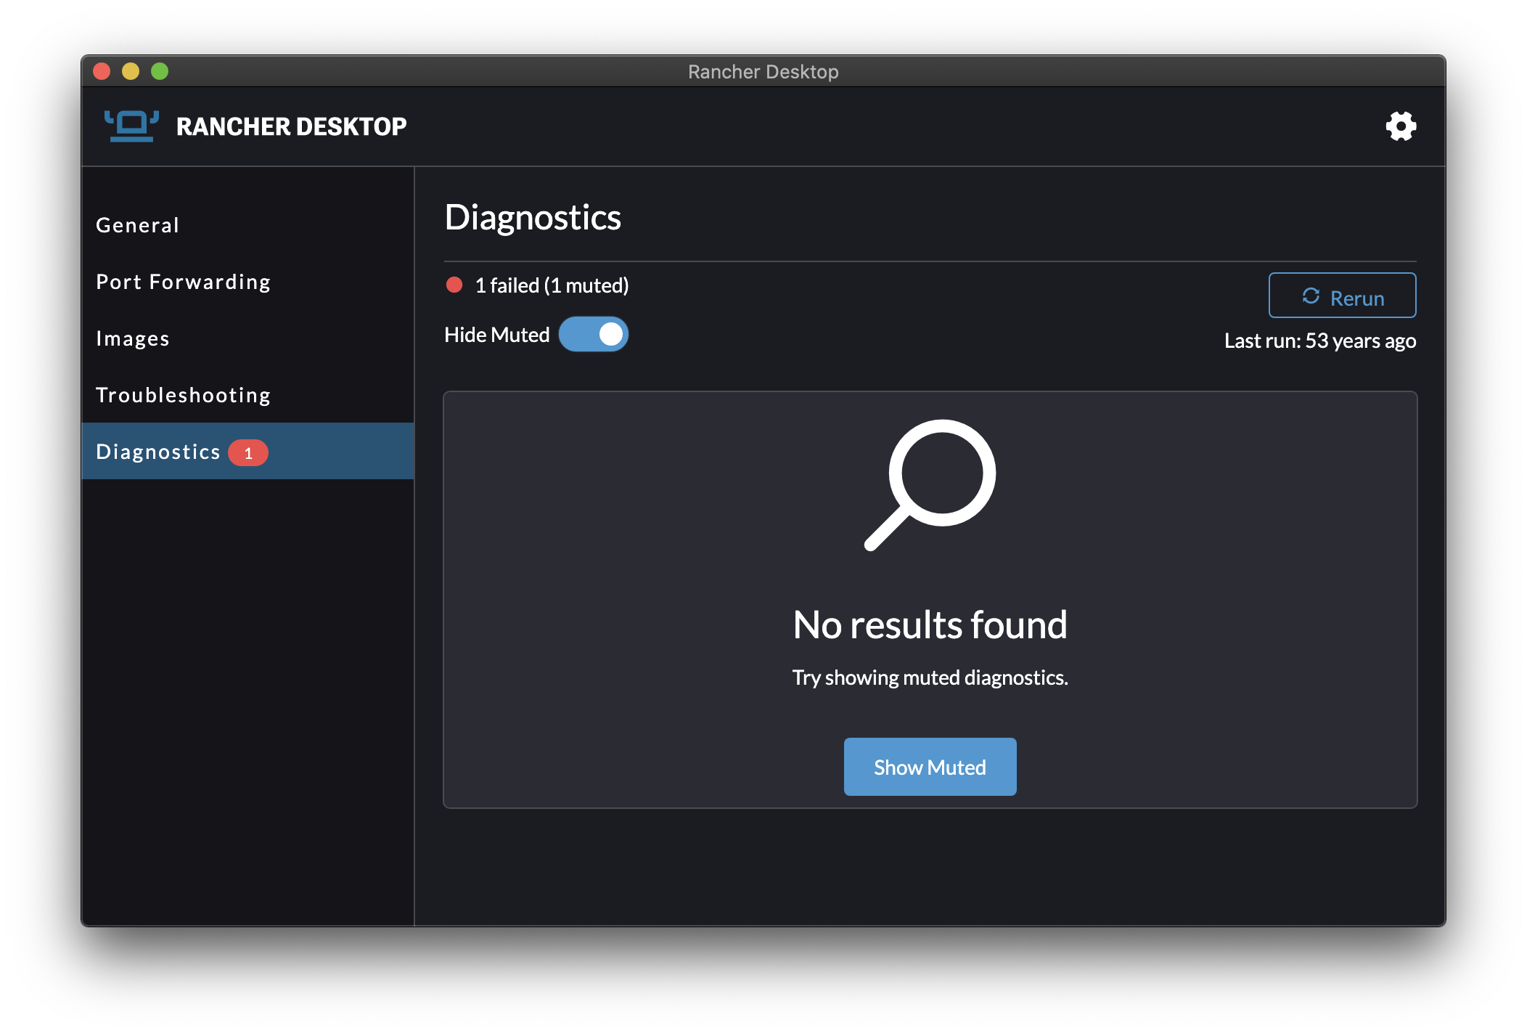Select the Images sidebar entry
Viewport: 1527px width, 1034px height.
133,338
